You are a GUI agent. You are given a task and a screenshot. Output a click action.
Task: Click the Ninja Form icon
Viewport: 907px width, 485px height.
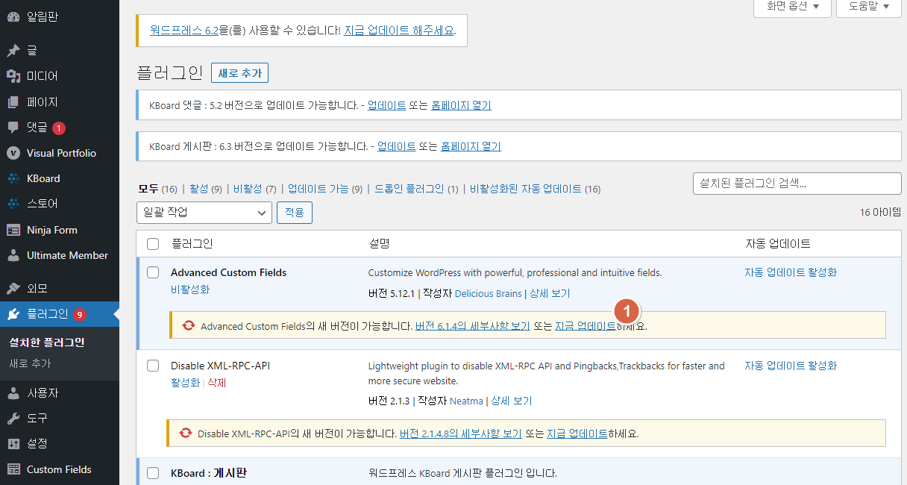click(13, 230)
